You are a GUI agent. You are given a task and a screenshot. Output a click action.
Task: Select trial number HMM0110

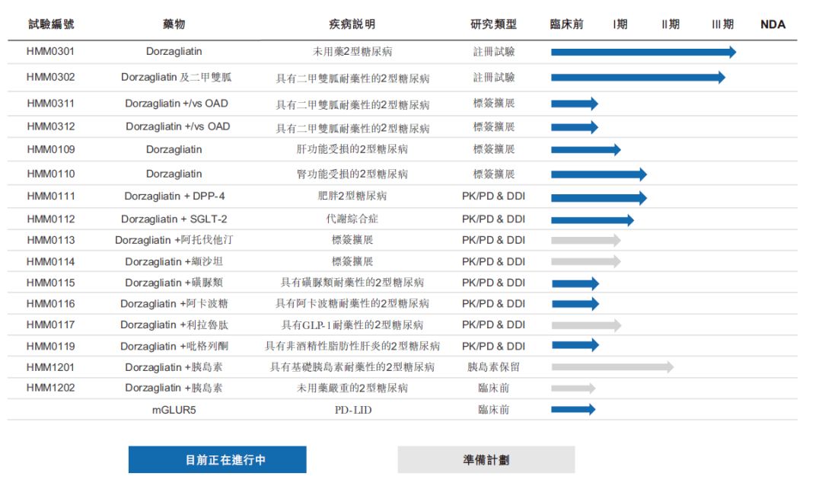[50, 174]
